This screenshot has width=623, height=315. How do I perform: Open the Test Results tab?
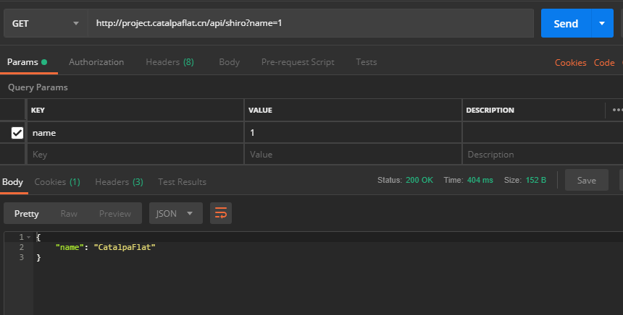click(x=182, y=182)
